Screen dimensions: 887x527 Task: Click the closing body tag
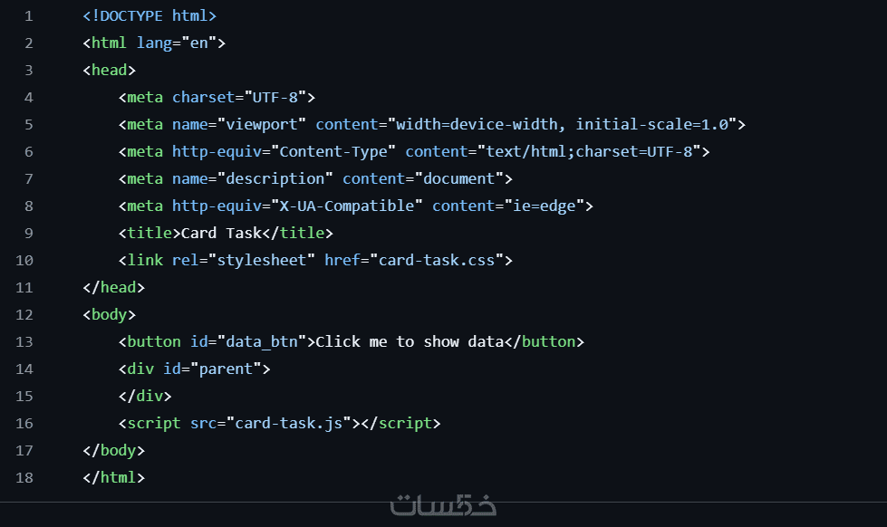(x=113, y=451)
